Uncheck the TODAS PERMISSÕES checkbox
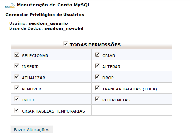190x139 pixels. point(66,44)
